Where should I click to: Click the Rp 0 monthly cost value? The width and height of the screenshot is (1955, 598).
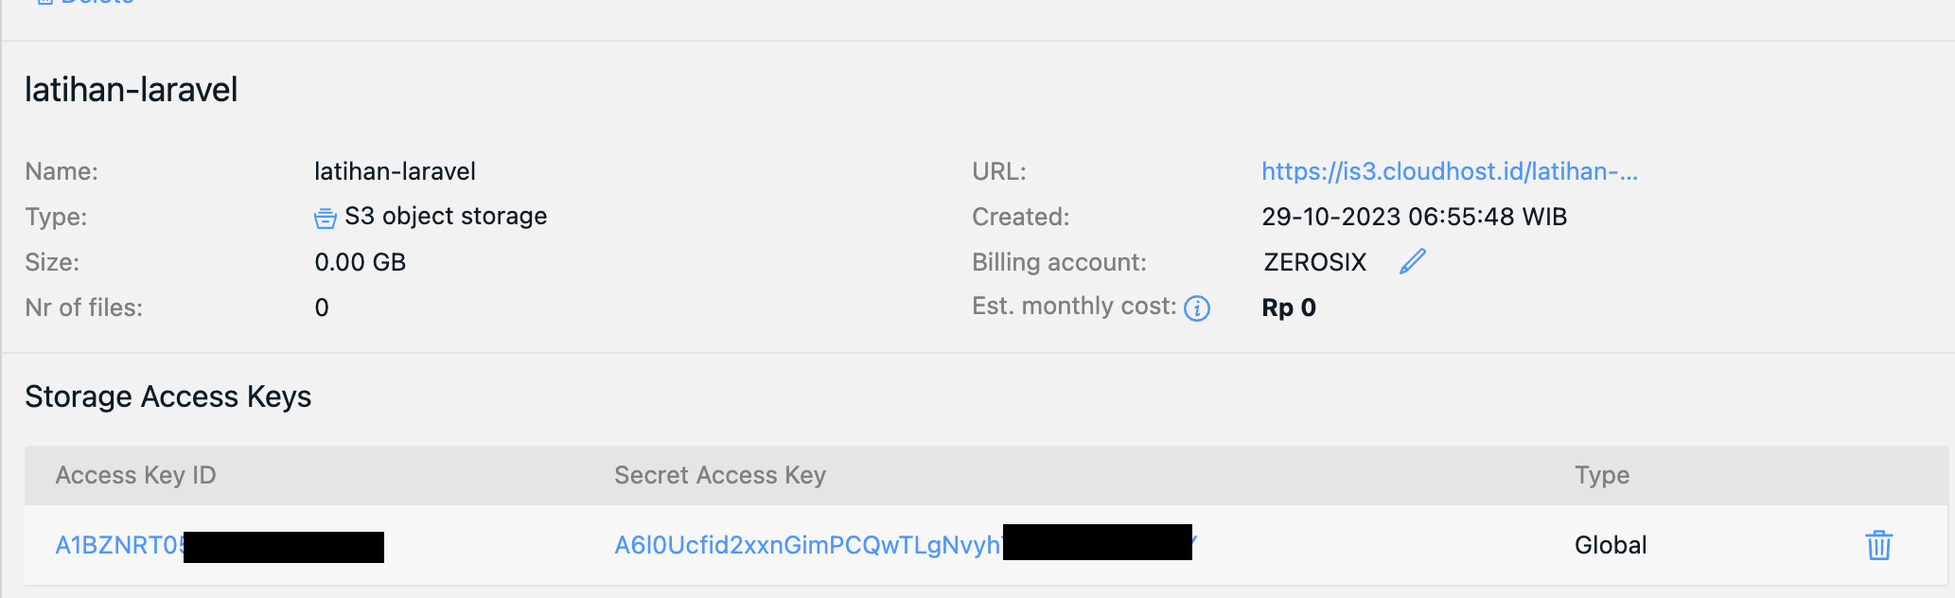[x=1289, y=308]
